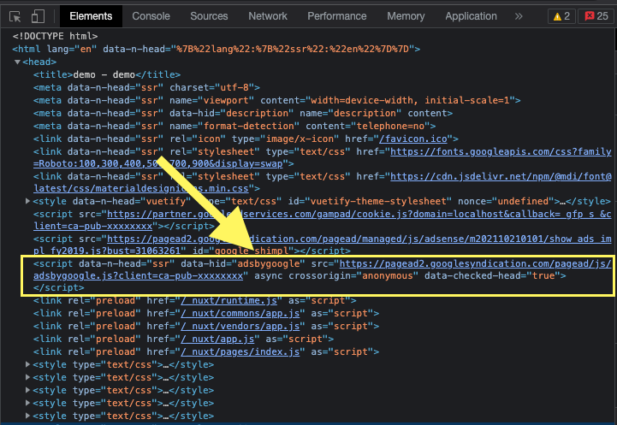Expand the first collapsed text/css style node
The height and width of the screenshot is (425, 617).
click(27, 364)
